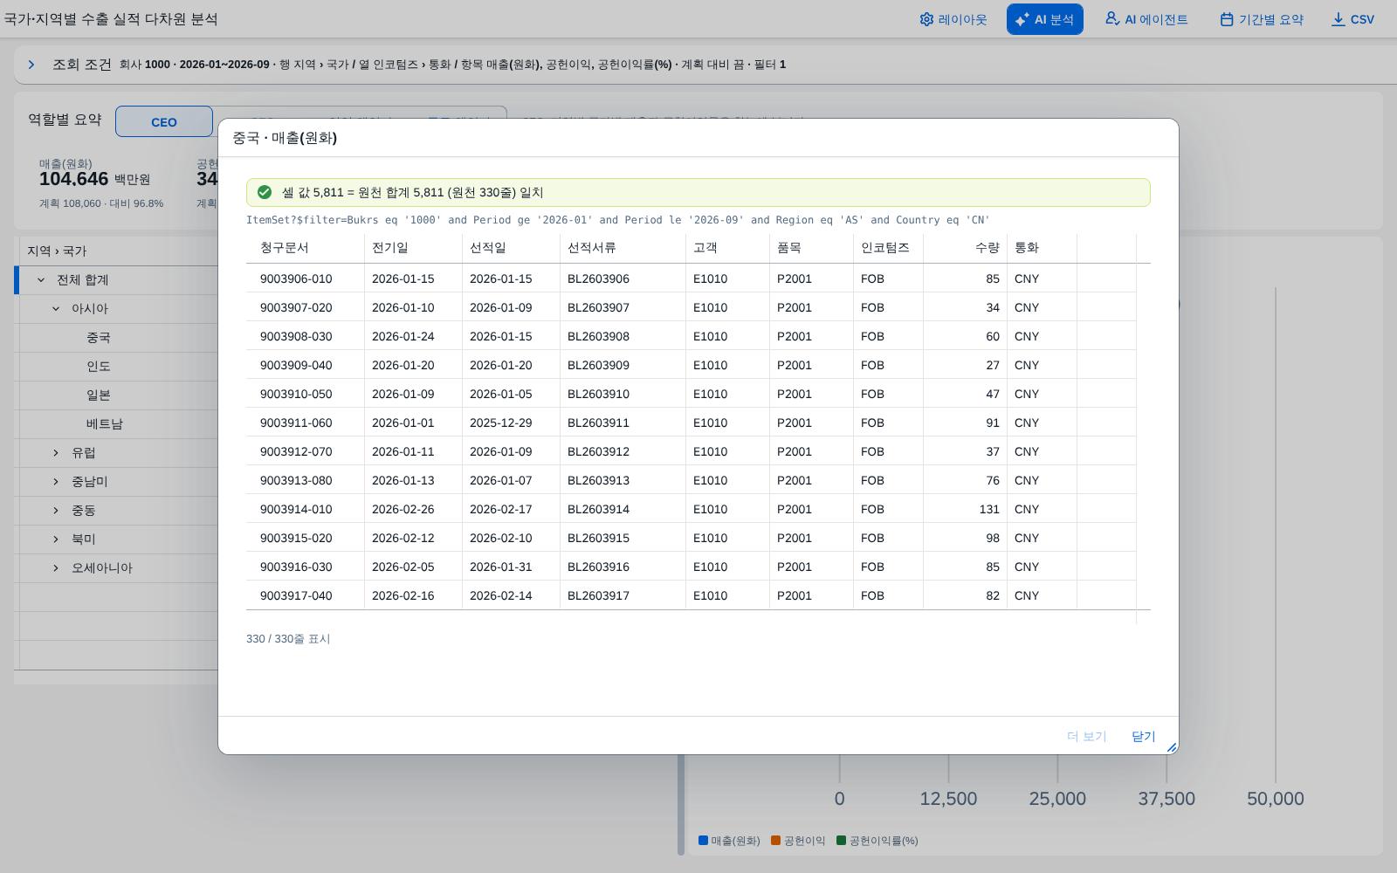Open the 기간별 요약 period summary
The height and width of the screenshot is (873, 1397).
1262,19
